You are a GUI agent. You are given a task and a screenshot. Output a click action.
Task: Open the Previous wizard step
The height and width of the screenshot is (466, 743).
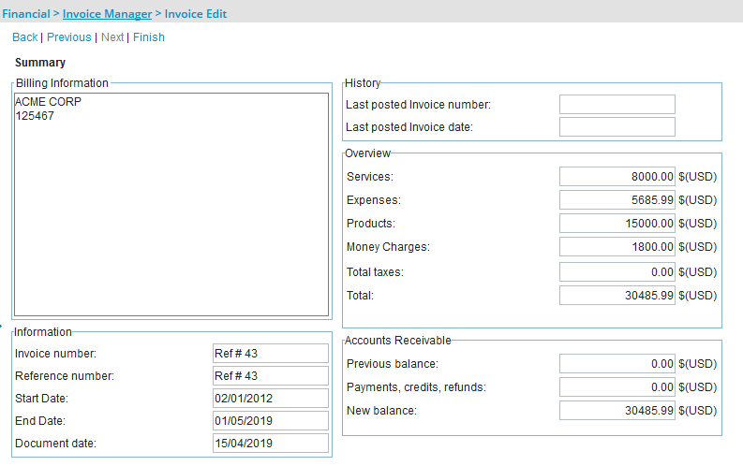[69, 37]
